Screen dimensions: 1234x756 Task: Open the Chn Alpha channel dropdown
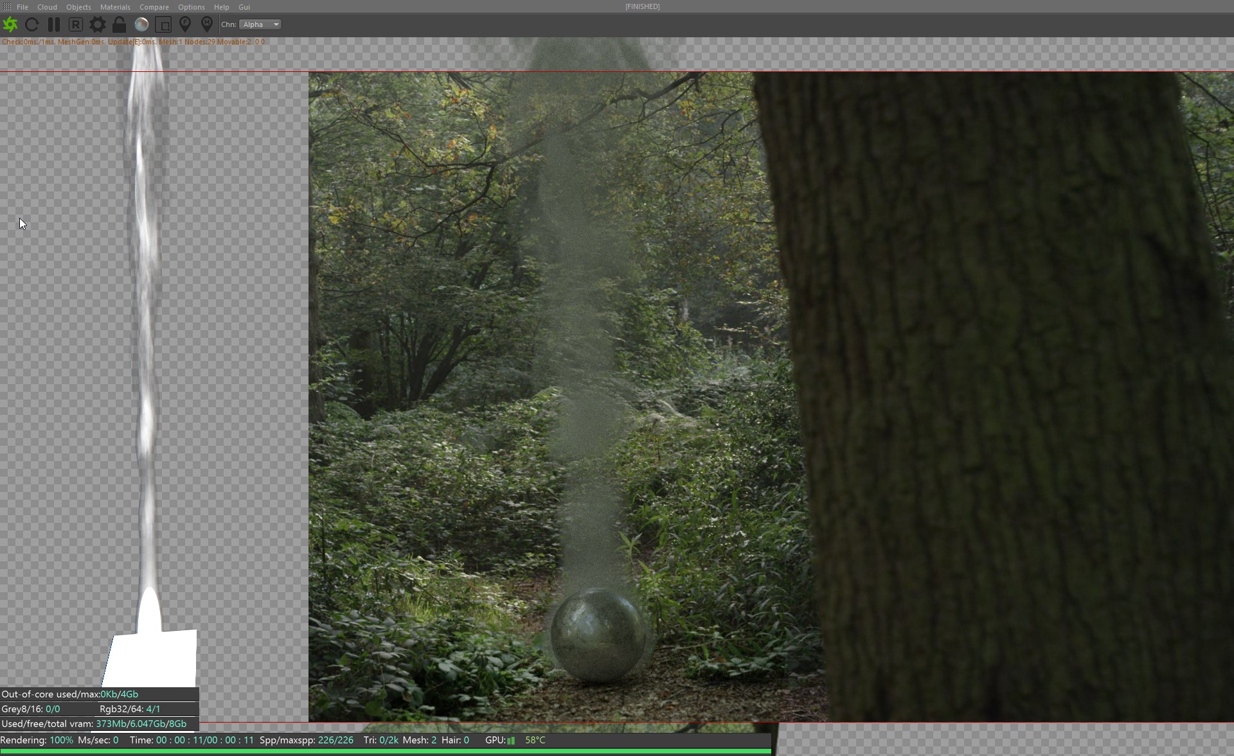pos(257,24)
